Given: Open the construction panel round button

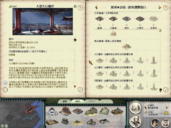Looking at the screenshot, I should pos(136,107).
